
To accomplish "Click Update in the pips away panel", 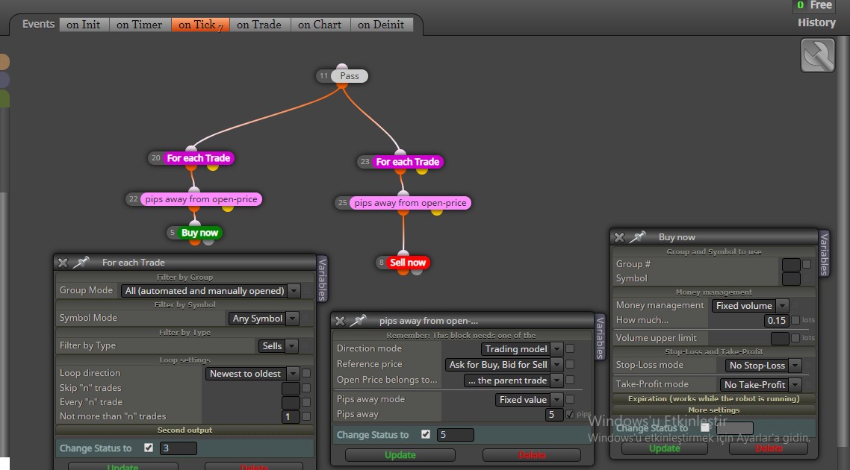I will pos(400,455).
